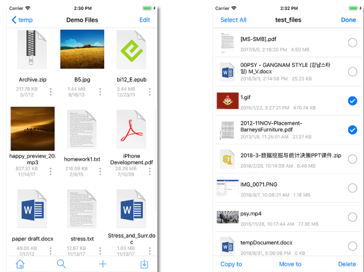
Task: Tap Move to in bottom bar
Action: [290, 264]
